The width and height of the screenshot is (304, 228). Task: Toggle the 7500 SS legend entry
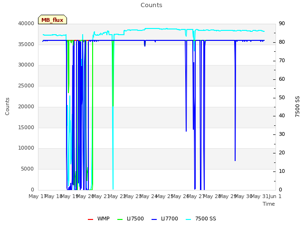pos(201,218)
